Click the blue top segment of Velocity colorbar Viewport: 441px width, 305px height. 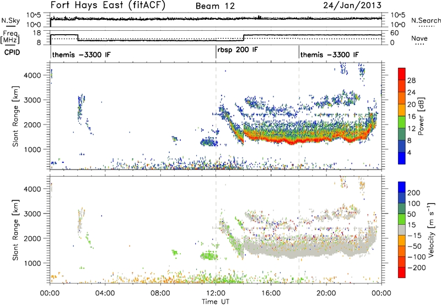402,187
